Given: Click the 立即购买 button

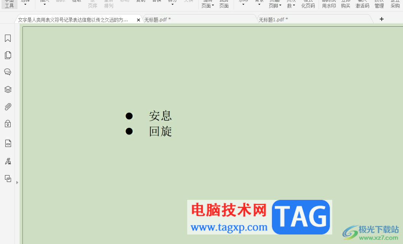Looking at the screenshot, I should (x=346, y=4).
